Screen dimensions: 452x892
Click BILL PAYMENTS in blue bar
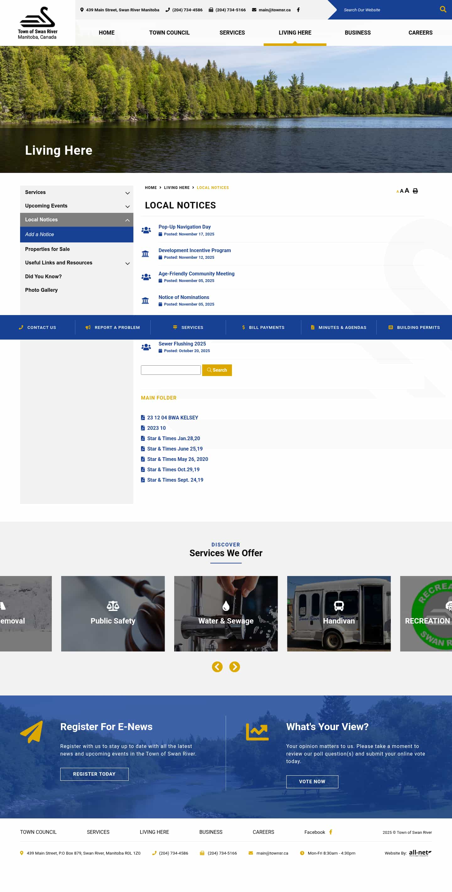pyautogui.click(x=263, y=327)
